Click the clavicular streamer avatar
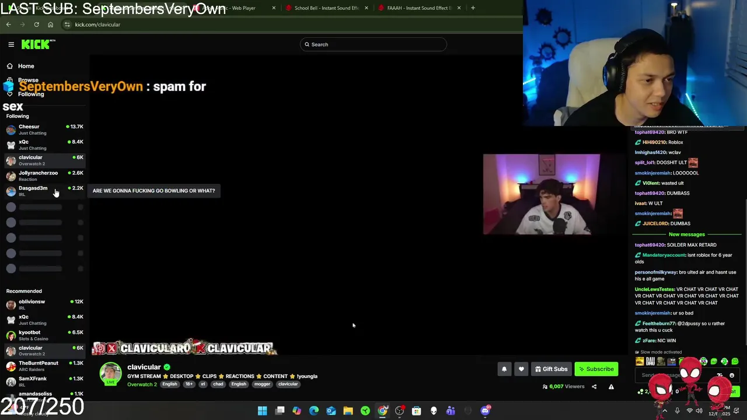Viewport: 747px width, 420px height. (110, 374)
